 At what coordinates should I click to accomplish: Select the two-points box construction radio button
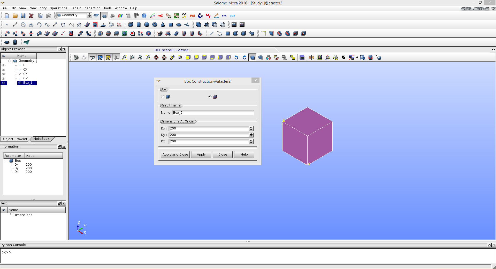coord(163,97)
